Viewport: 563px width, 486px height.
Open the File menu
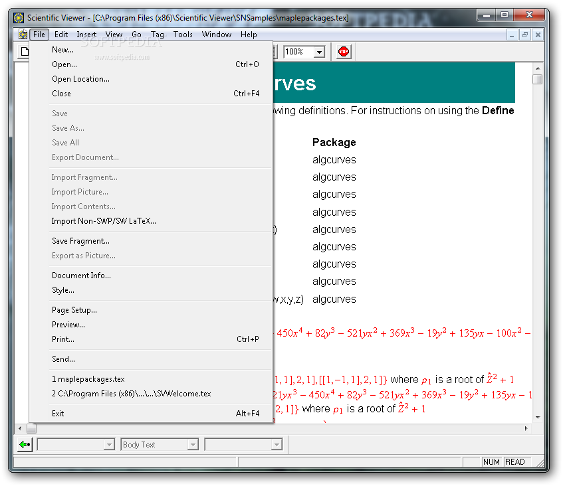click(39, 35)
